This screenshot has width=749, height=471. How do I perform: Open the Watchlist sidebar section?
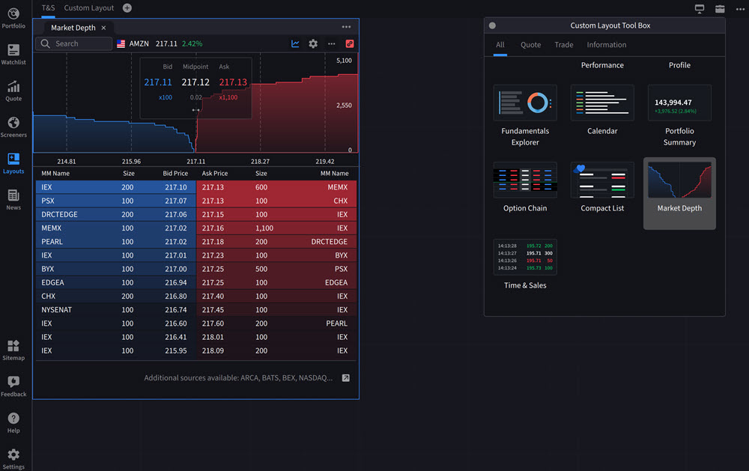(x=13, y=54)
